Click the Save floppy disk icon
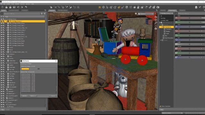This screenshot has width=205, height=115. pyautogui.click(x=14, y=7)
